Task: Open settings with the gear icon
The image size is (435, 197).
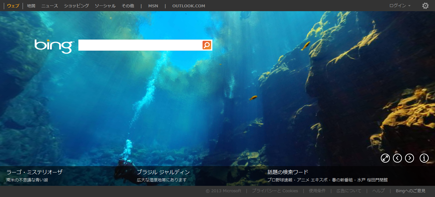Action: click(425, 6)
